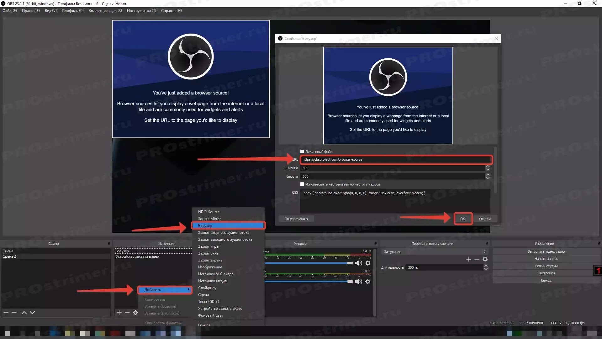This screenshot has height=339, width=602.
Task: Click Начать запись
Action: (546, 259)
